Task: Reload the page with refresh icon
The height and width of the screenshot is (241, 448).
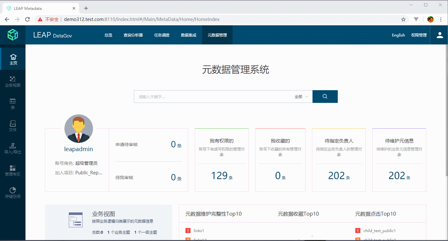Action: (x=27, y=19)
